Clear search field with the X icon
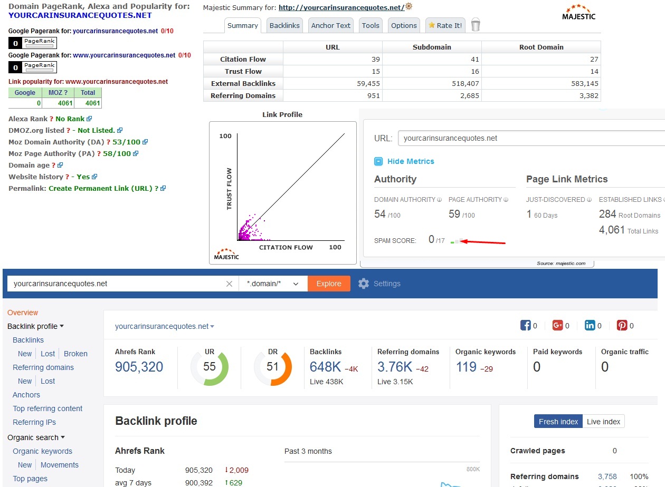 (229, 284)
